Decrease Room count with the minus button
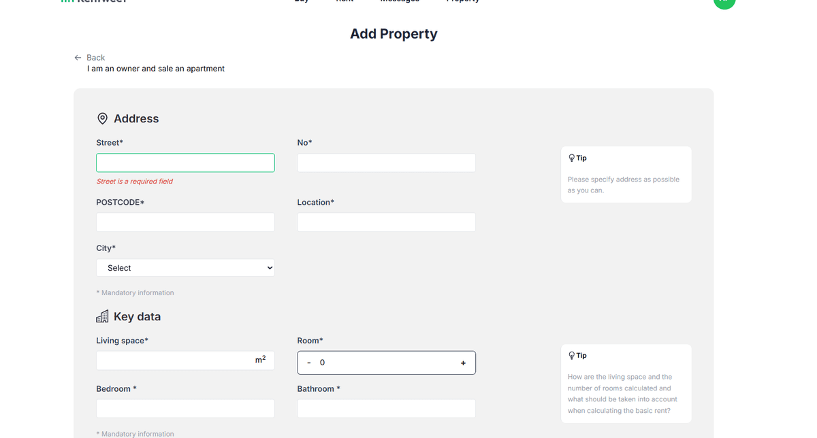The height and width of the screenshot is (438, 817). (x=309, y=363)
